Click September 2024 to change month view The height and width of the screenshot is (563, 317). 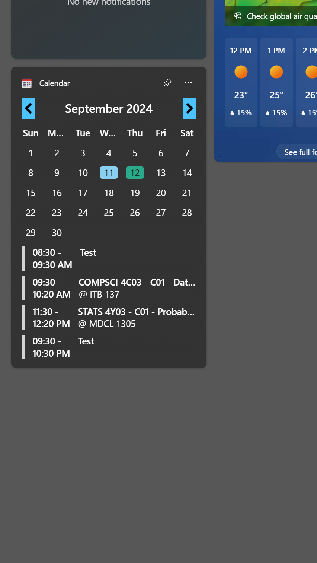pos(109,108)
